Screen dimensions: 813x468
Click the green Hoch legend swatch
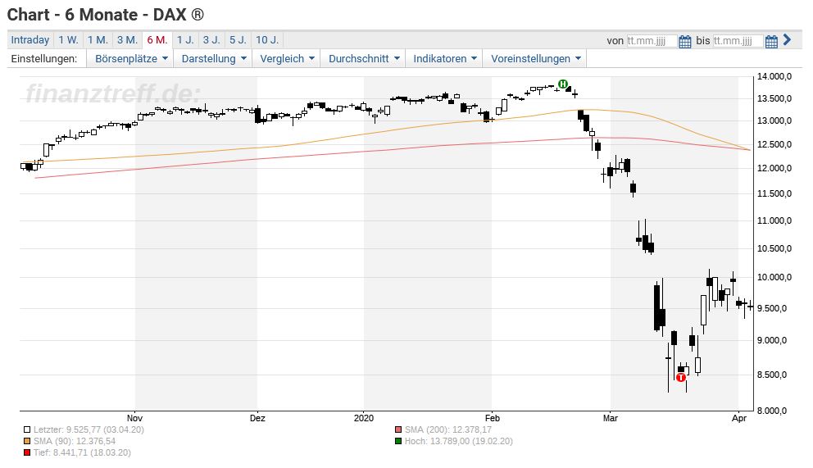point(398,441)
